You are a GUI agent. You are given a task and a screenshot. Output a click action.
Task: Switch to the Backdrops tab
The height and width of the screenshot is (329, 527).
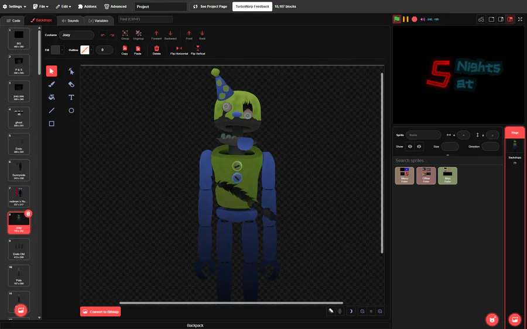42,20
